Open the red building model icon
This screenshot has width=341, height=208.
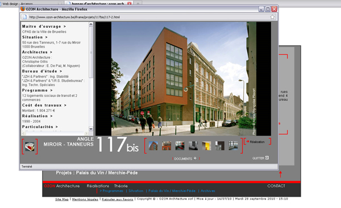pos(30,147)
